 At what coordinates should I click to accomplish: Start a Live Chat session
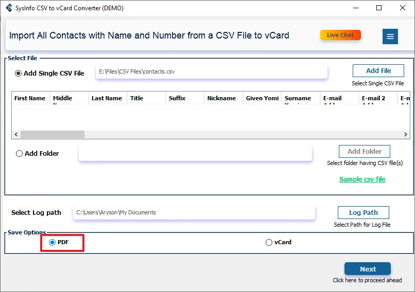340,35
